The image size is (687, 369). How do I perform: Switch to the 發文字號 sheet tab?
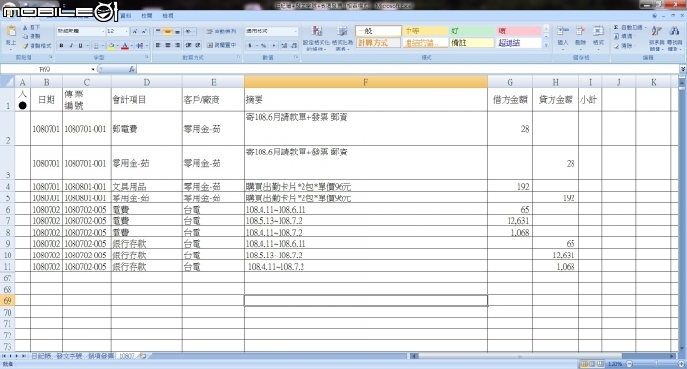(70, 356)
